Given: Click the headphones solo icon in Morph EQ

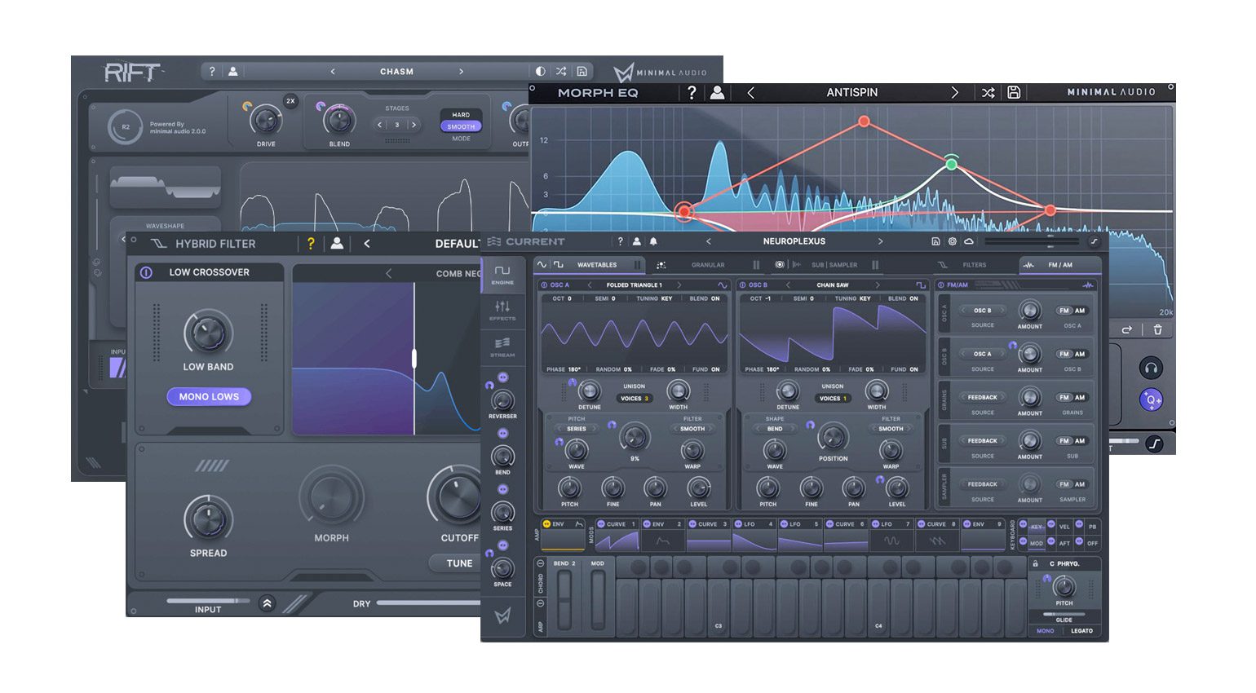Looking at the screenshot, I should pos(1151,368).
